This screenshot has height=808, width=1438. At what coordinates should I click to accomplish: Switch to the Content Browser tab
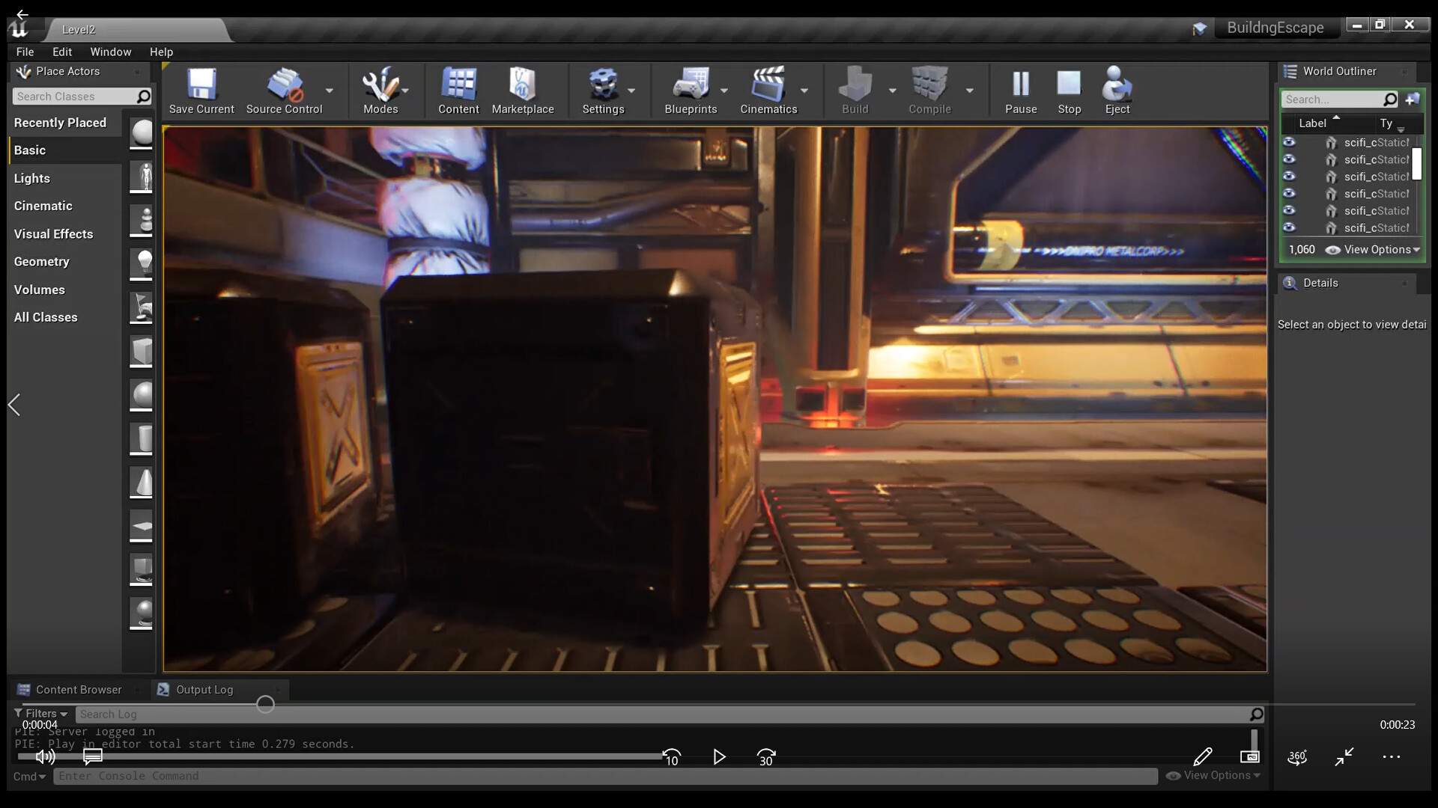[x=78, y=690]
